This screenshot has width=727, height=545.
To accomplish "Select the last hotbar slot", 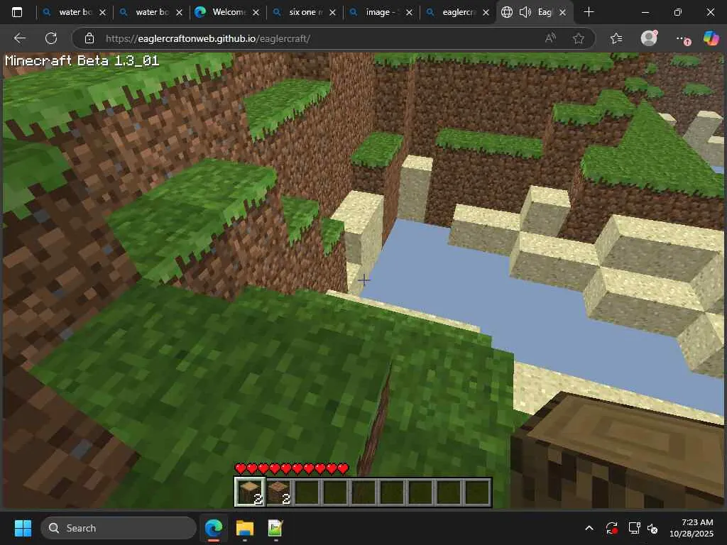I will [x=476, y=492].
